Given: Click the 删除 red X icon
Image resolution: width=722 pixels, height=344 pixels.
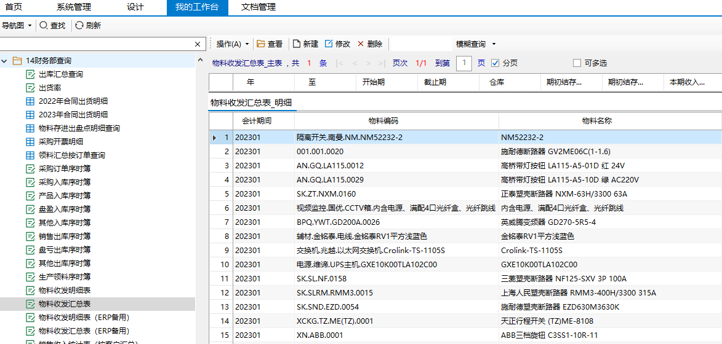Looking at the screenshot, I should click(x=361, y=44).
